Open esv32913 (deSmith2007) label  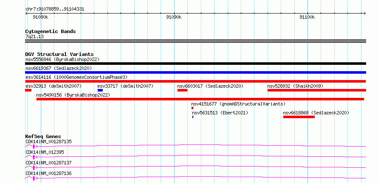(54, 86)
